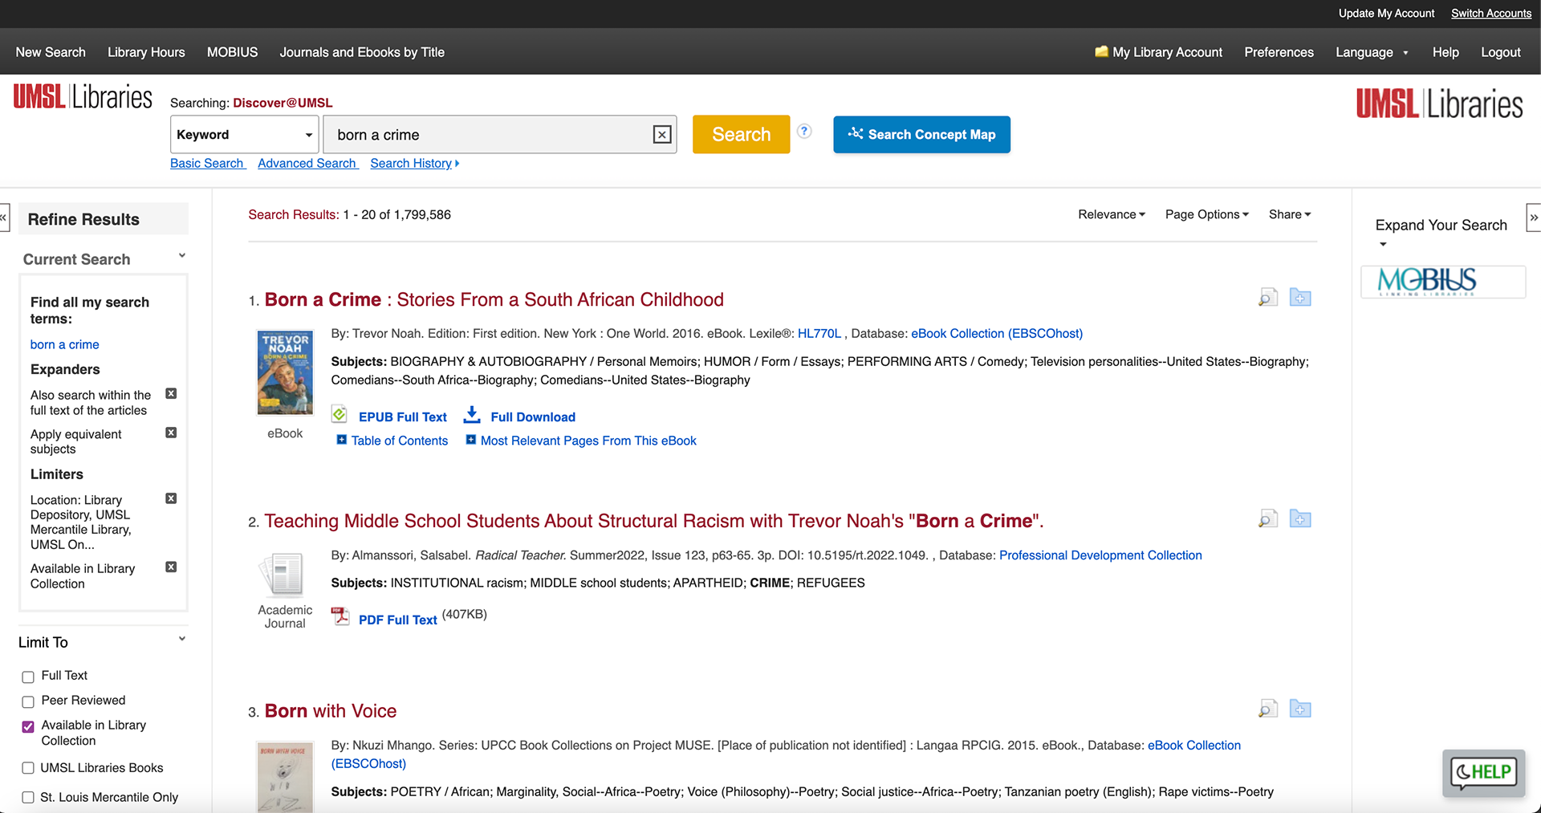Open the Language dropdown menu

click(1372, 52)
